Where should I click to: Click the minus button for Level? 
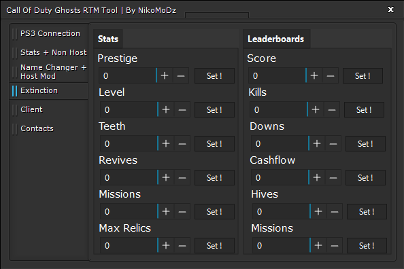(x=182, y=109)
